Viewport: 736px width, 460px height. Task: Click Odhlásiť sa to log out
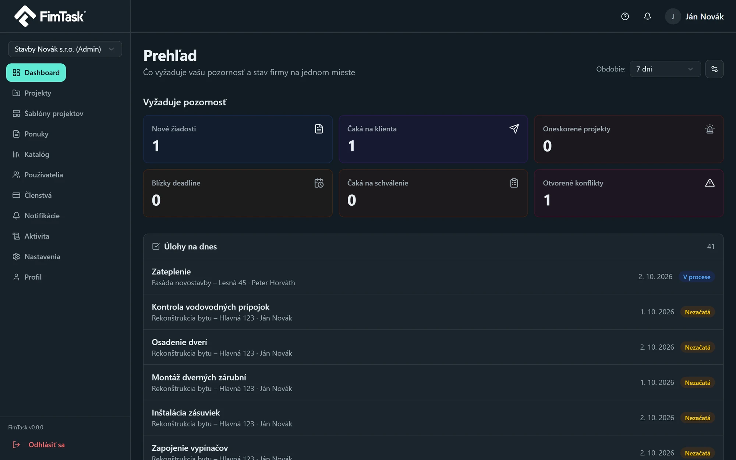click(x=46, y=445)
